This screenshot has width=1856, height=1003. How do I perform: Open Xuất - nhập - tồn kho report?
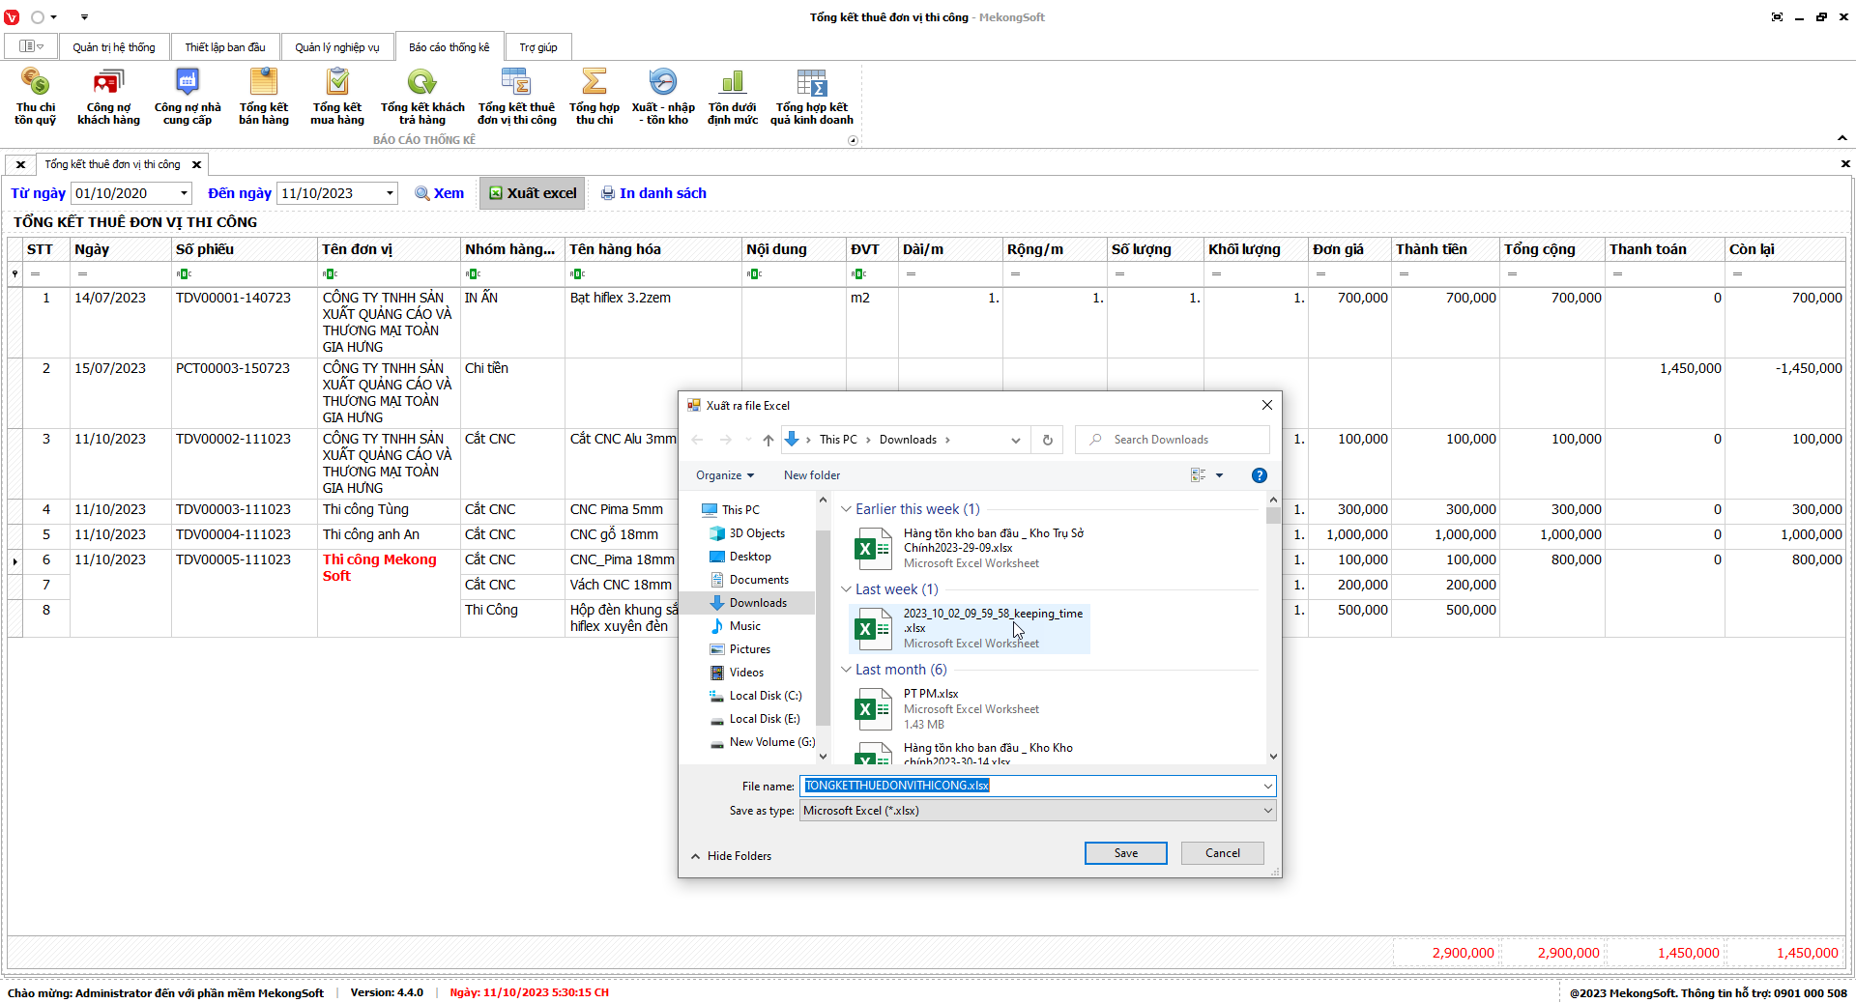tap(662, 96)
